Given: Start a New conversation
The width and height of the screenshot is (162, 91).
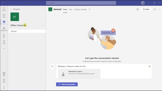Looking at the screenshot, I should [67, 84].
